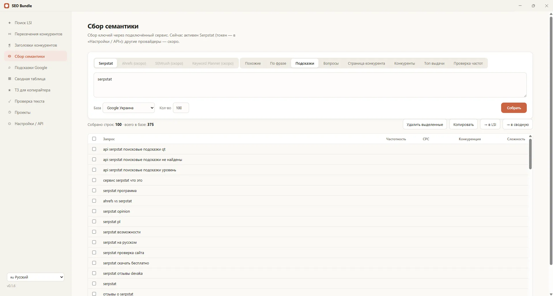Click the Заголовки конкурентов sidebar icon
This screenshot has width=553, height=296.
pyautogui.click(x=10, y=45)
